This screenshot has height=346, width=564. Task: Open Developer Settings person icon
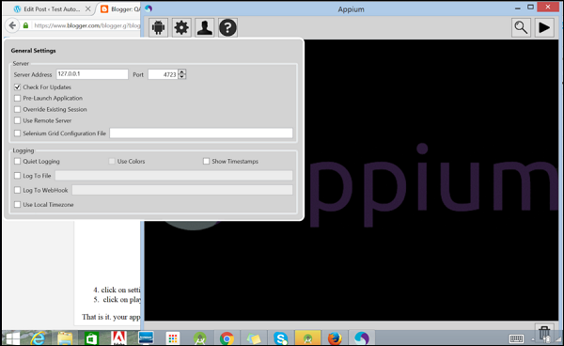tap(205, 27)
